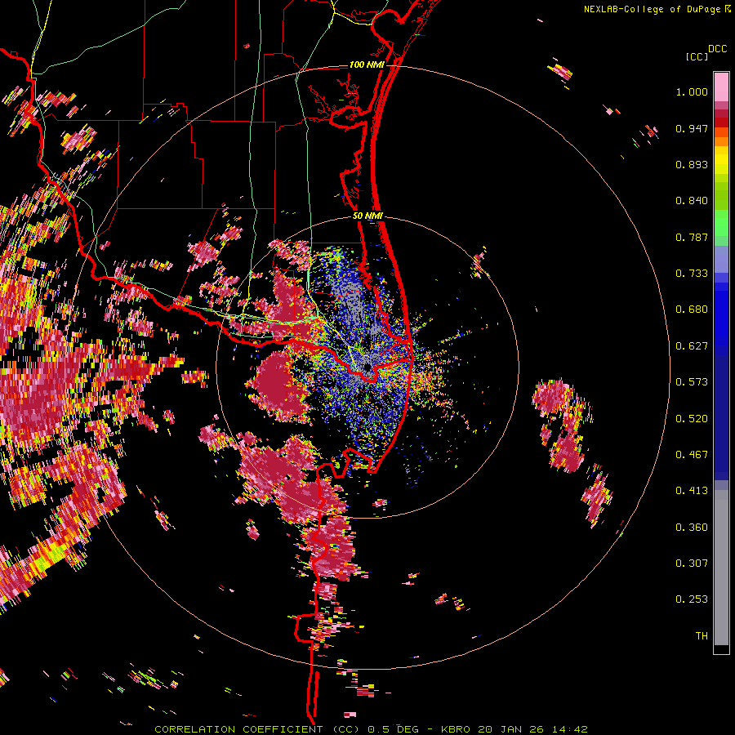Screen dimensions: 735x735
Task: Click the 100 NMI range ring label
Action: [x=367, y=65]
